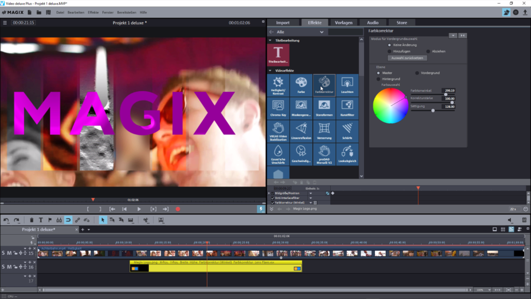Select the Stanzformen effect

tap(324, 108)
